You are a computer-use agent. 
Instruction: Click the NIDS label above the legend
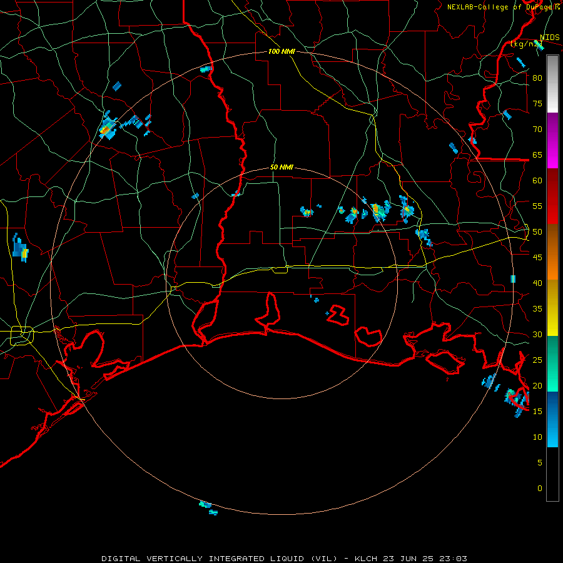click(x=550, y=38)
